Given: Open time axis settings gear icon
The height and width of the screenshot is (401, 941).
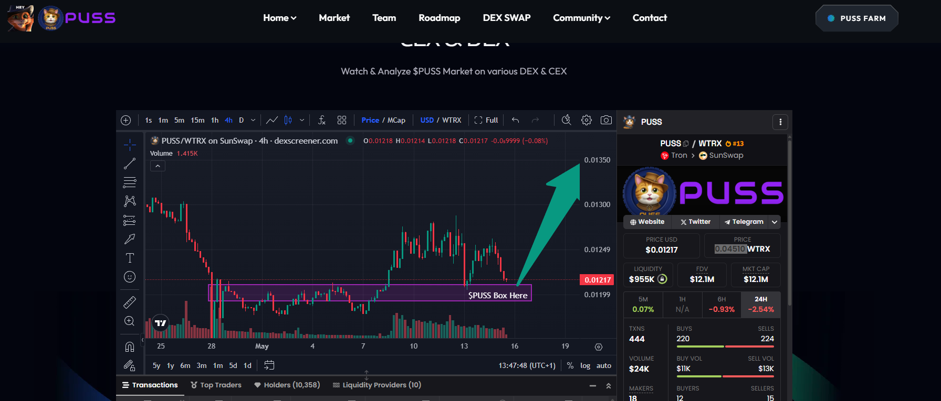Looking at the screenshot, I should click(x=599, y=347).
